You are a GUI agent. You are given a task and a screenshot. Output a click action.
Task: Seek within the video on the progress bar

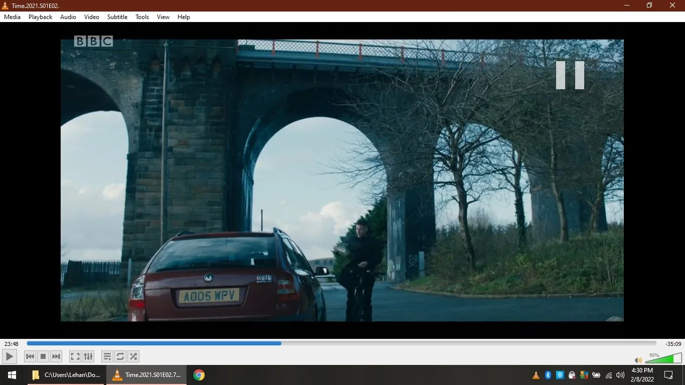[x=341, y=343]
